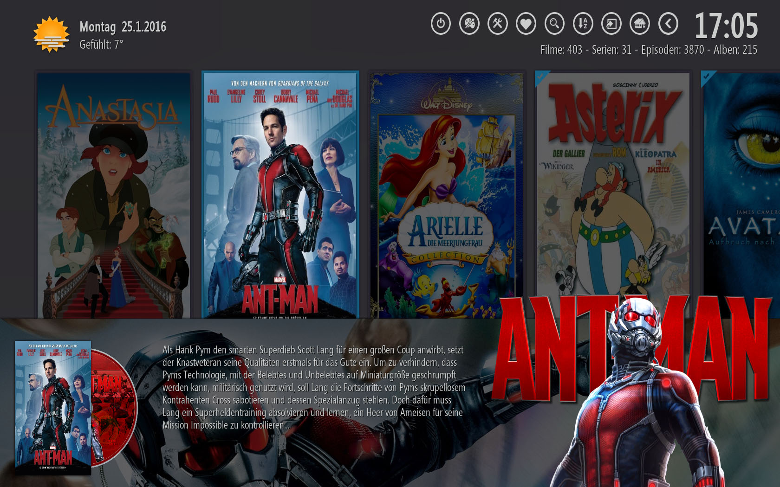Go to the home screen icon
780x487 pixels.
pos(640,24)
